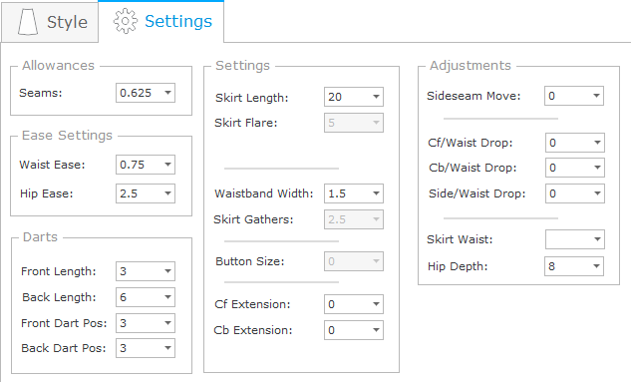This screenshot has height=382, width=631.
Task: Click the Skirt Flare label
Action: (246, 123)
